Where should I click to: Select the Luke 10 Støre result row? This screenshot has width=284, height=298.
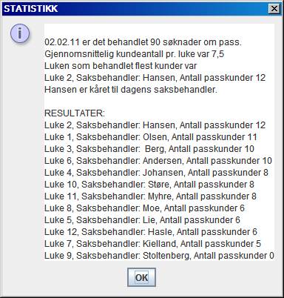pos(149,185)
